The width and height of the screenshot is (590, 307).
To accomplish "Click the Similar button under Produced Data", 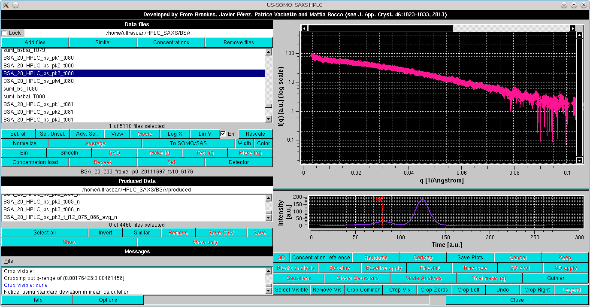I will [142, 233].
